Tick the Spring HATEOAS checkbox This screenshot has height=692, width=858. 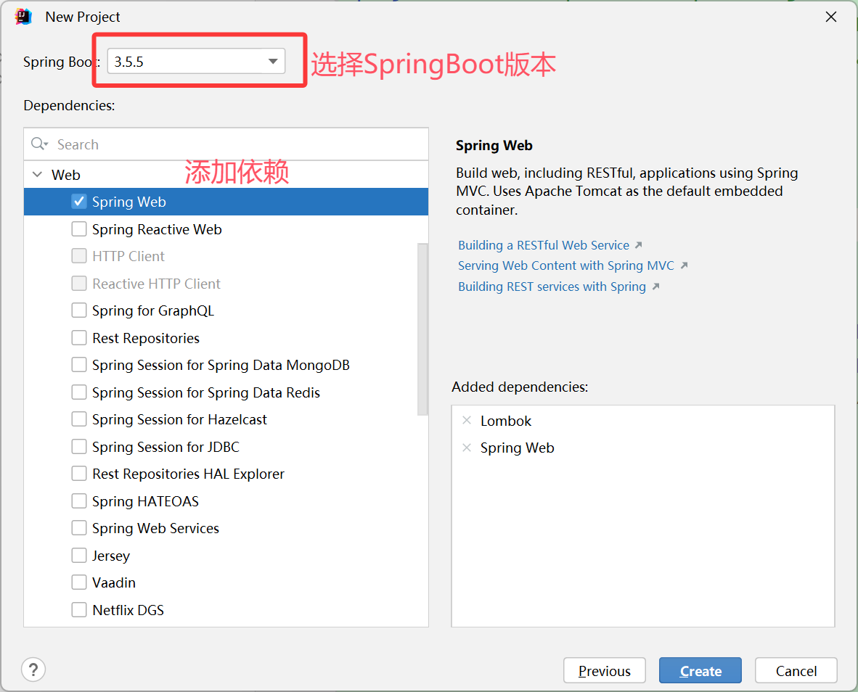(x=79, y=501)
